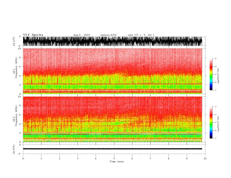
Task: Click the 8 kHz tick on ch.2 frequency axis
Action: pyautogui.click(x=20, y=106)
